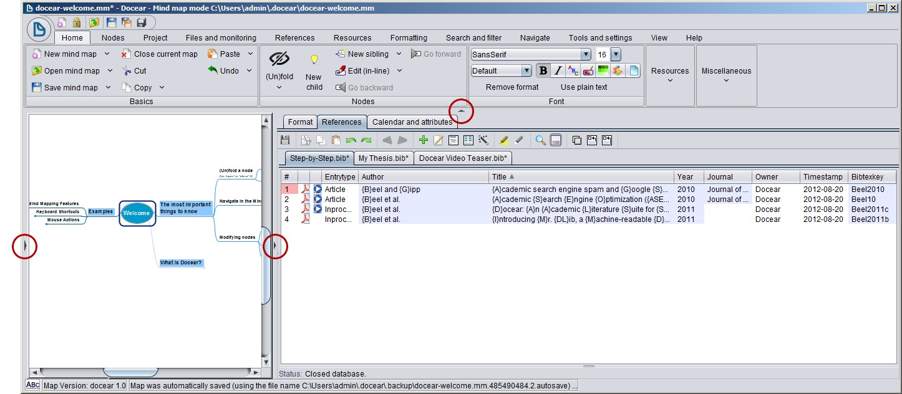Click the (Un)fold crossed-eye icon
Image resolution: width=902 pixels, height=394 pixels.
tap(279, 59)
